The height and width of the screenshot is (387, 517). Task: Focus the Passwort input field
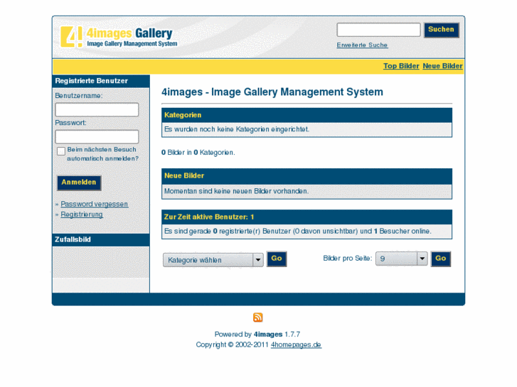click(97, 136)
